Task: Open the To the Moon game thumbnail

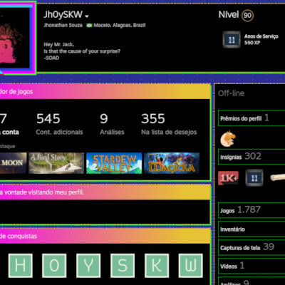Action: pos(14,163)
